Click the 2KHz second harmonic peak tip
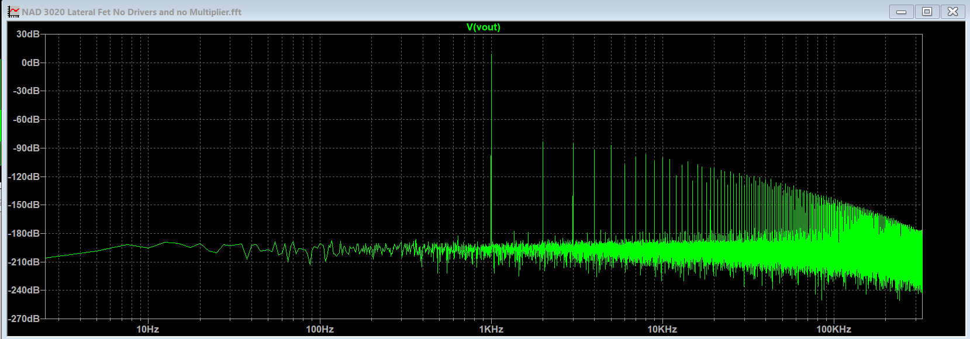Screen dimensions: 970x339 click(543, 142)
